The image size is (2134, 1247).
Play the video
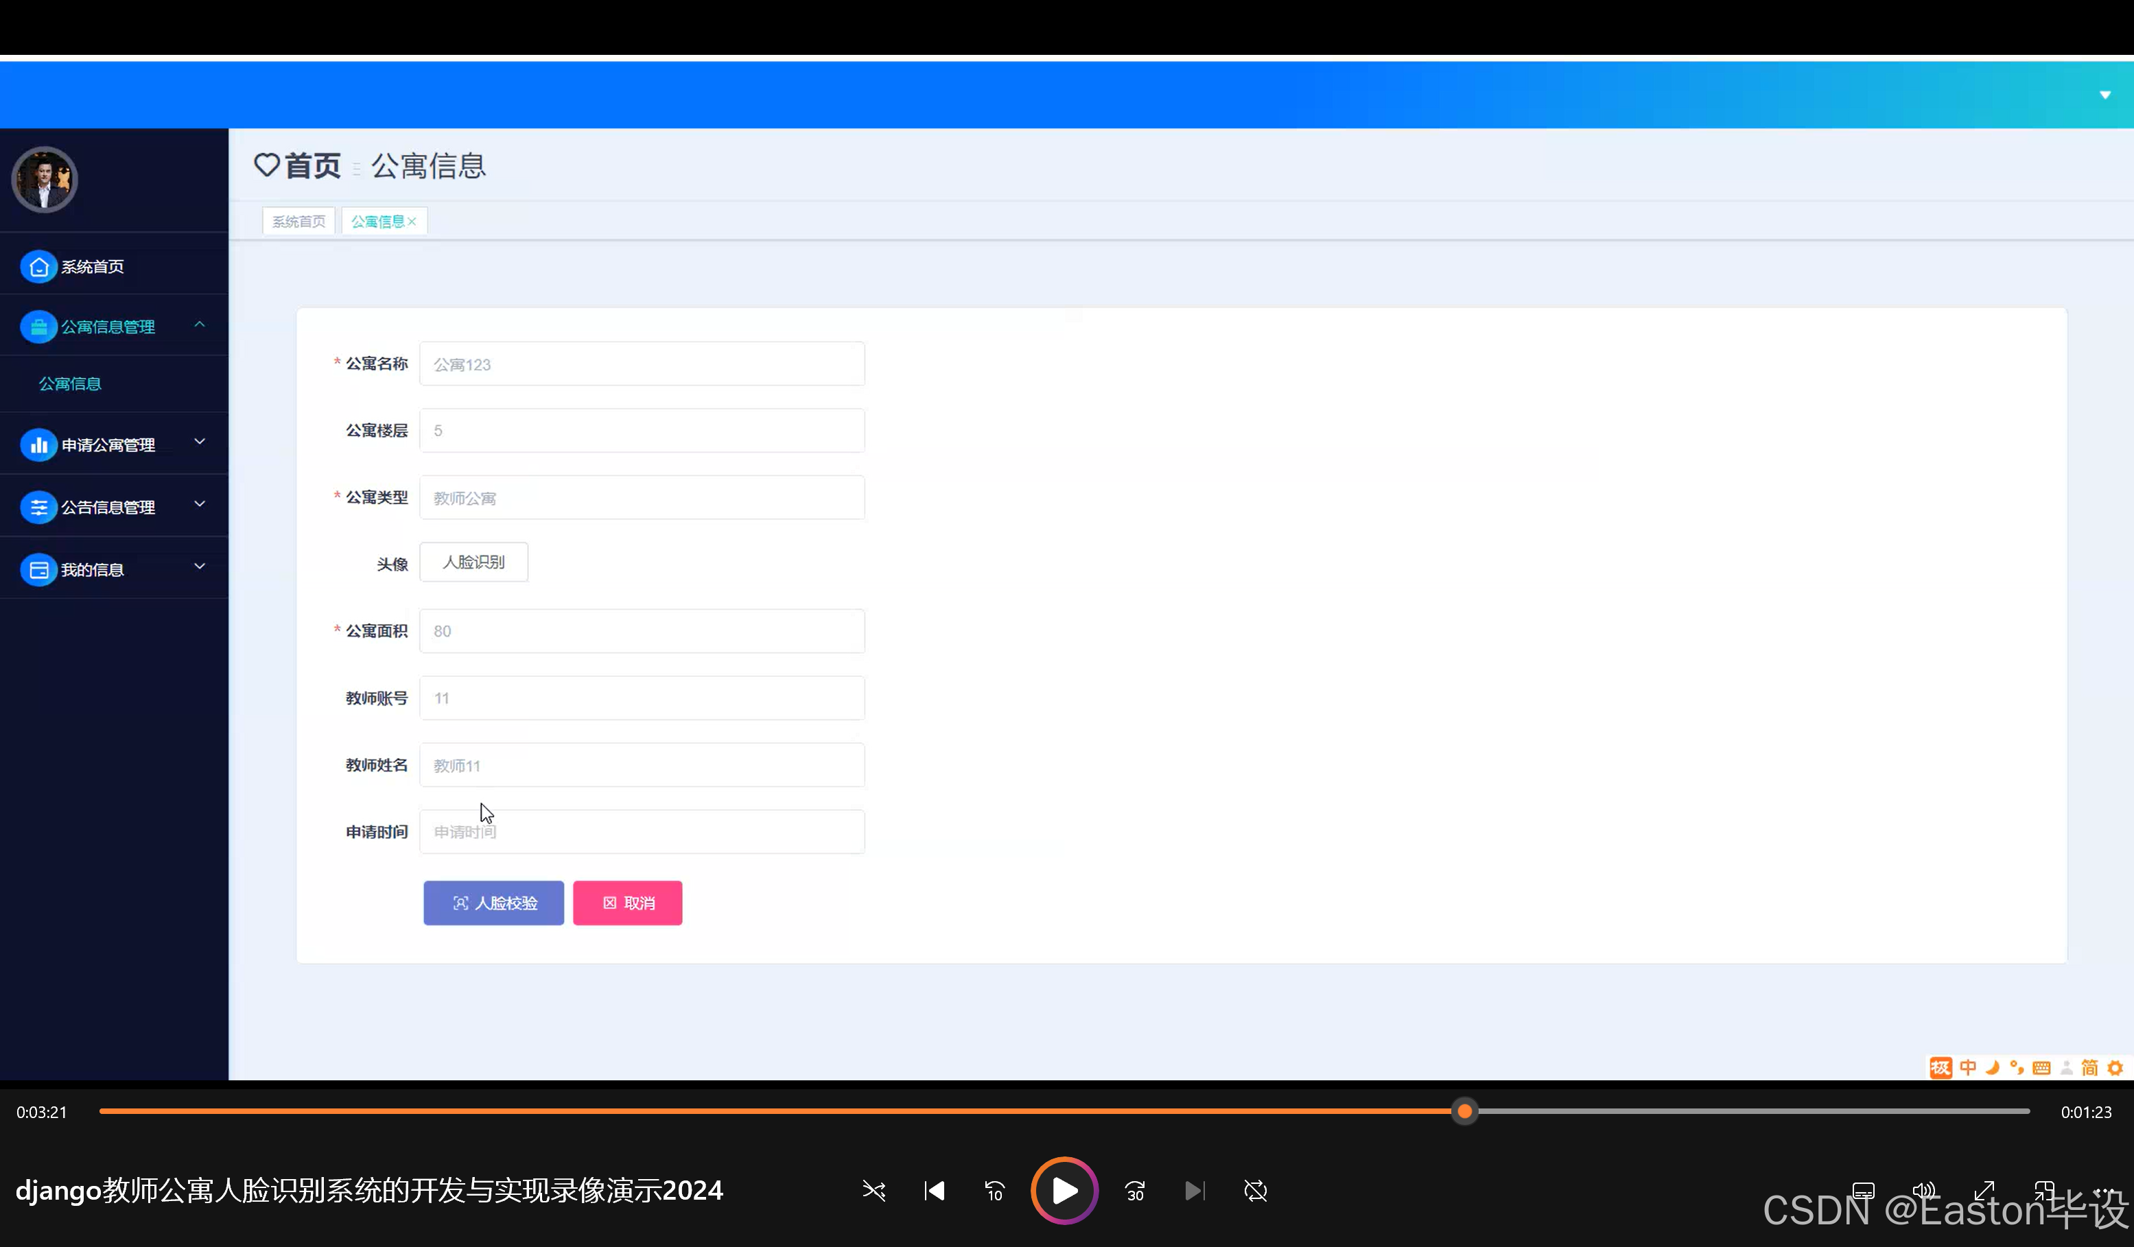click(1064, 1191)
